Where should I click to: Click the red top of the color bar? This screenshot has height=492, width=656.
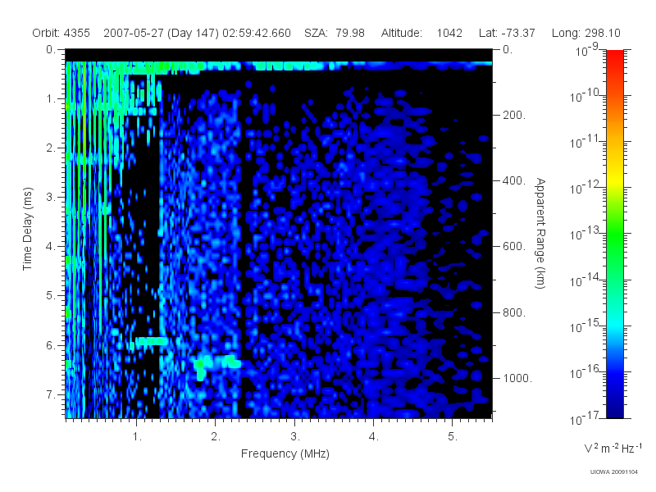click(x=614, y=58)
